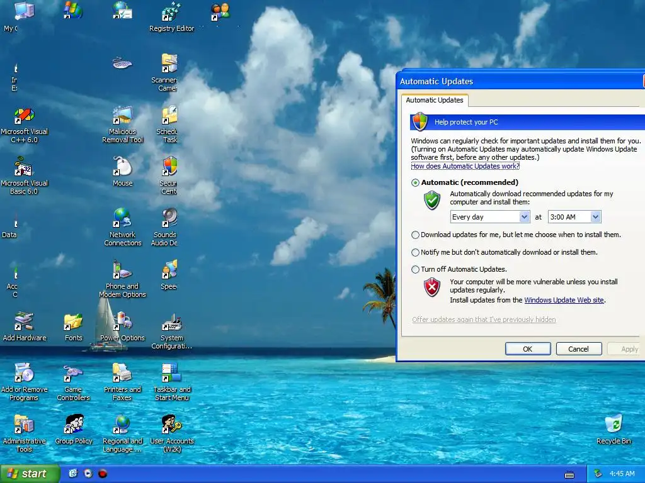The width and height of the screenshot is (645, 483).
Task: Select 'Download updates for me' radio option
Action: (x=416, y=235)
